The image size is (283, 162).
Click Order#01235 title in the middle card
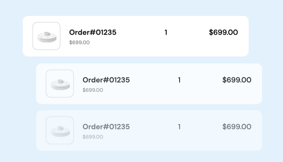point(106,80)
